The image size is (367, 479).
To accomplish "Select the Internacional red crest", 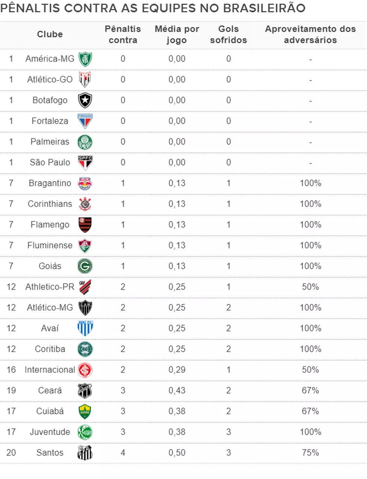I will point(85,370).
